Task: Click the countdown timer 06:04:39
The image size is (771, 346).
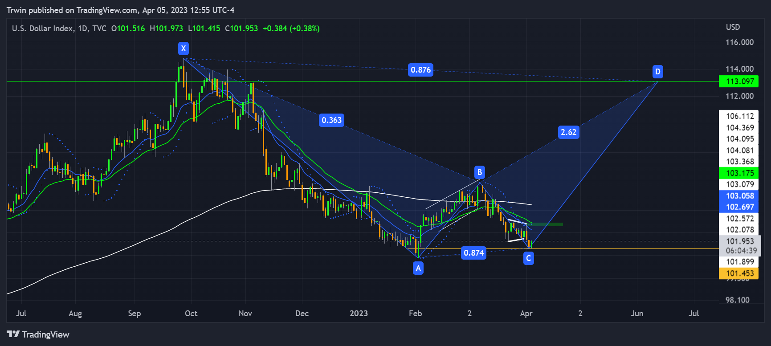Action: (741, 251)
